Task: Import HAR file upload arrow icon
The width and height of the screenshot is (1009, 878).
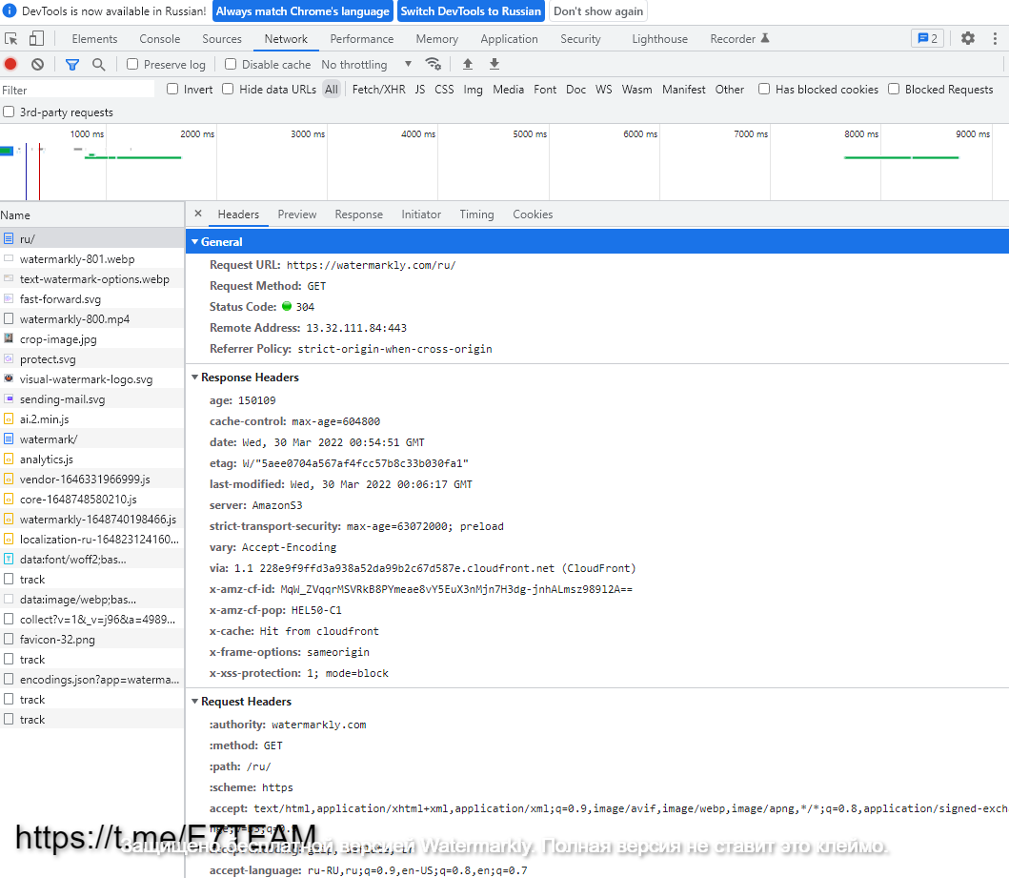Action: (468, 64)
